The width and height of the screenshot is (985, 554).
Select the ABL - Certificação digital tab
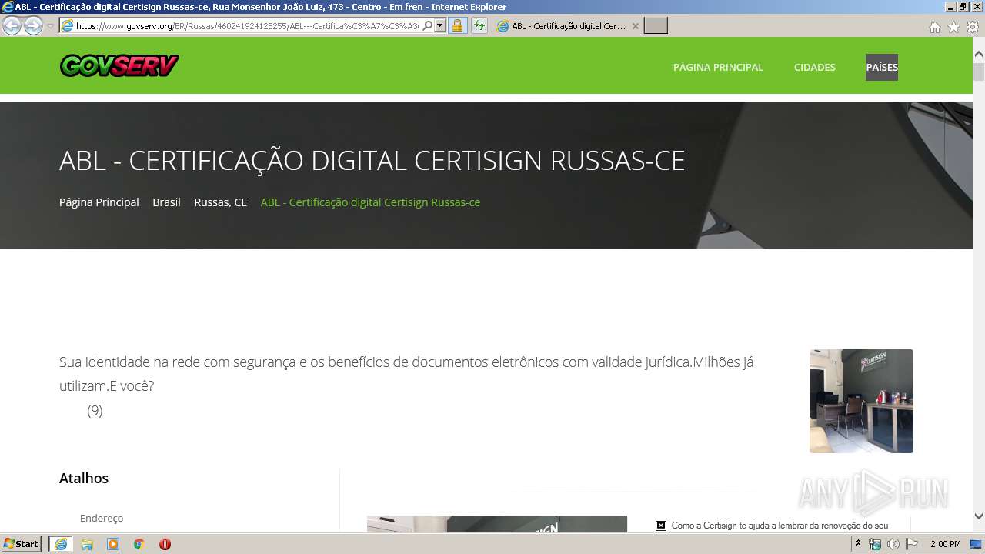568,26
